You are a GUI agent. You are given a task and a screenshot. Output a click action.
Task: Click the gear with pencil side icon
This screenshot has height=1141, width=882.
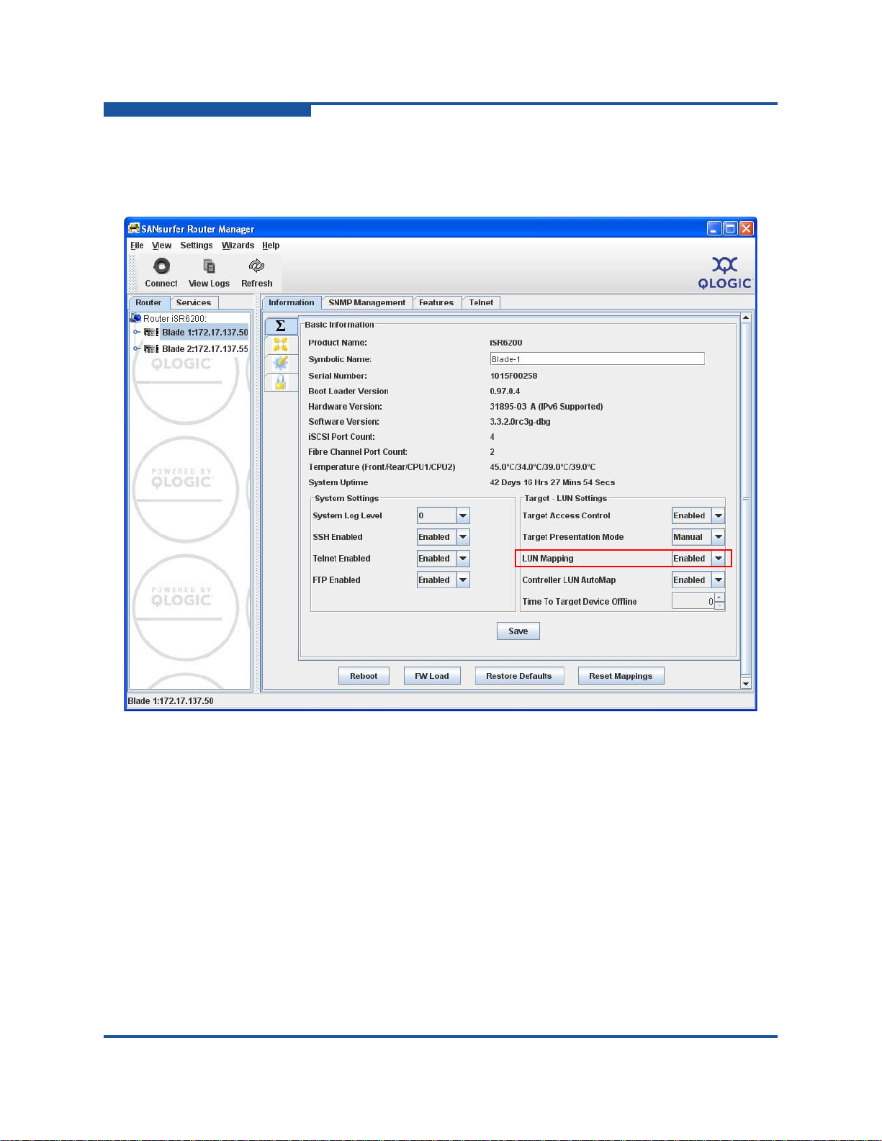[281, 364]
